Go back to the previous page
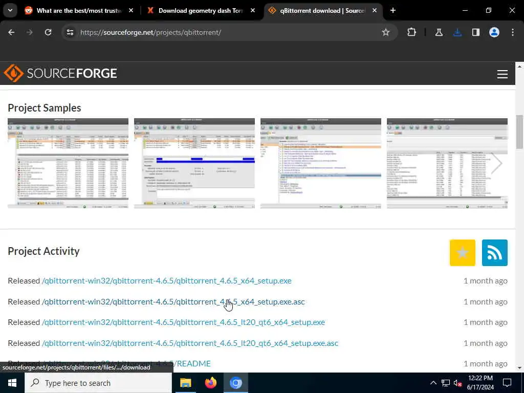This screenshot has height=393, width=524. 11,32
